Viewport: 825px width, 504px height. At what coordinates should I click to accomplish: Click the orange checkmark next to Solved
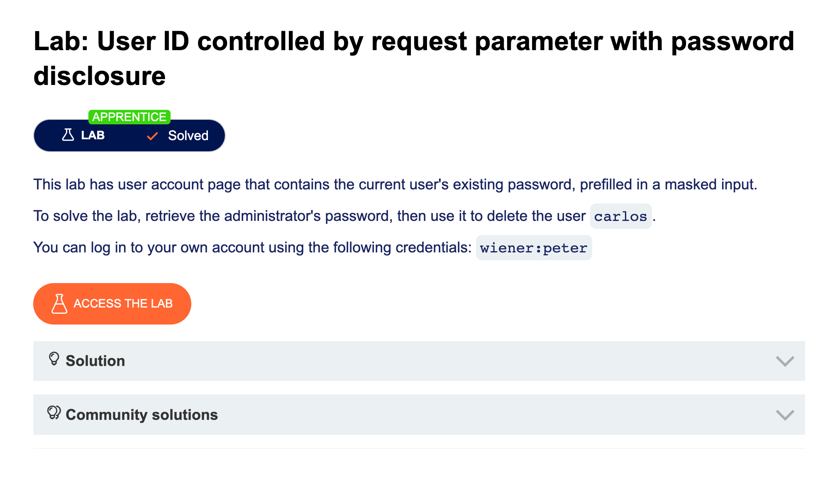pos(152,136)
